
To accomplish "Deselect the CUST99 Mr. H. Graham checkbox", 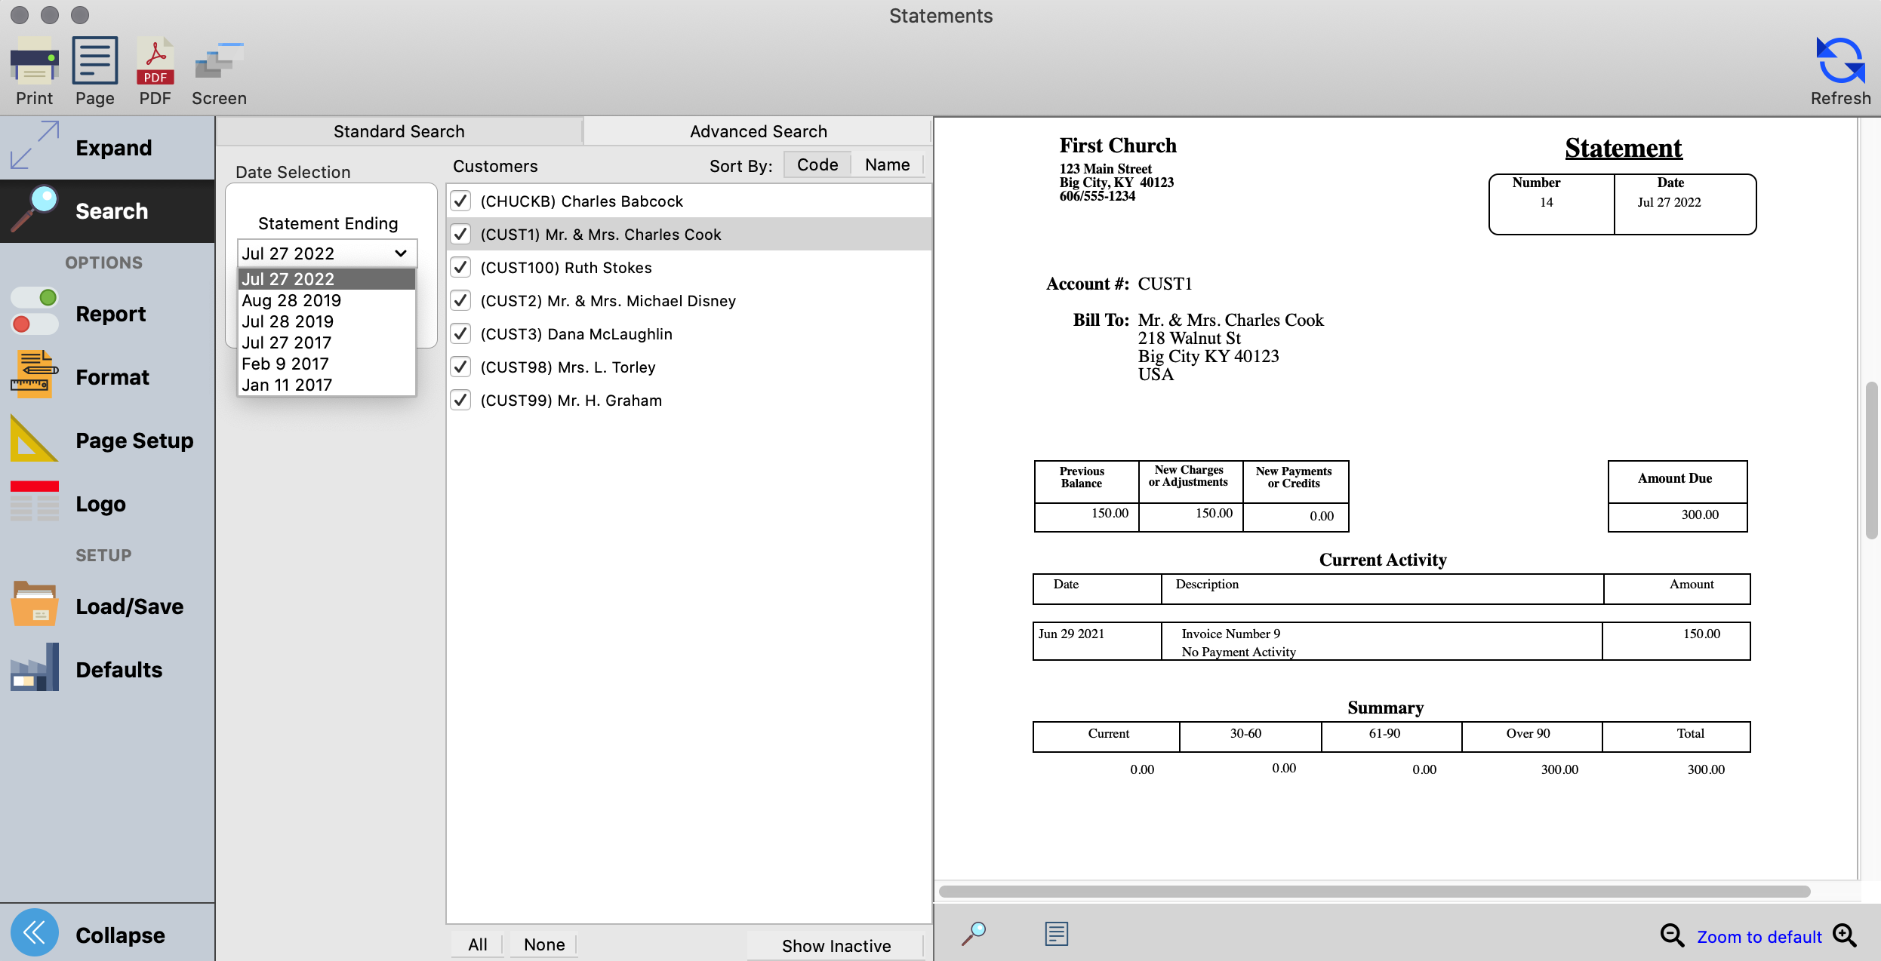I will tap(460, 400).
